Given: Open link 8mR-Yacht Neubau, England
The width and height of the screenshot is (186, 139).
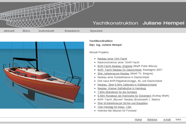Looking at the screenshot, I should (115, 66).
